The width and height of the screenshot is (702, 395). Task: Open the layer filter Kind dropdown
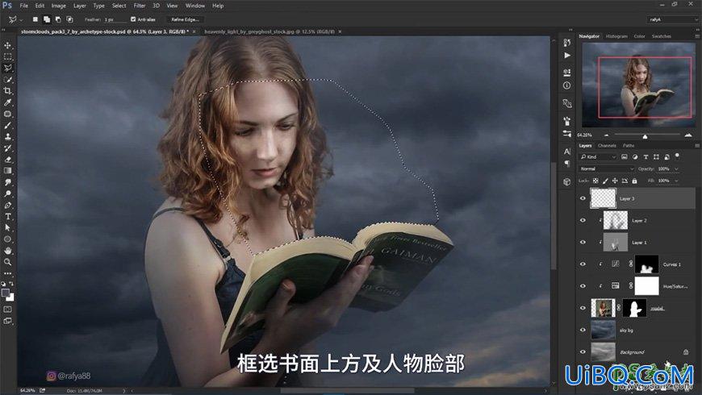[x=599, y=157]
